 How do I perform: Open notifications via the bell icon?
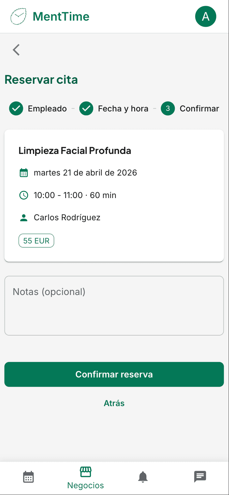(x=143, y=477)
